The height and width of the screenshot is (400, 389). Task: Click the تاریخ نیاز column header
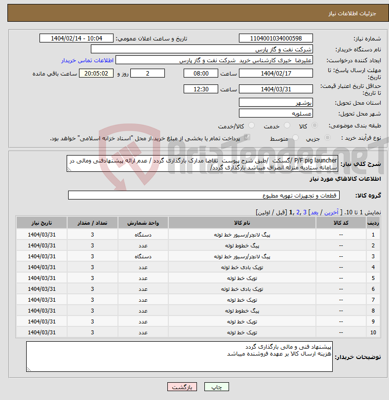(41, 223)
